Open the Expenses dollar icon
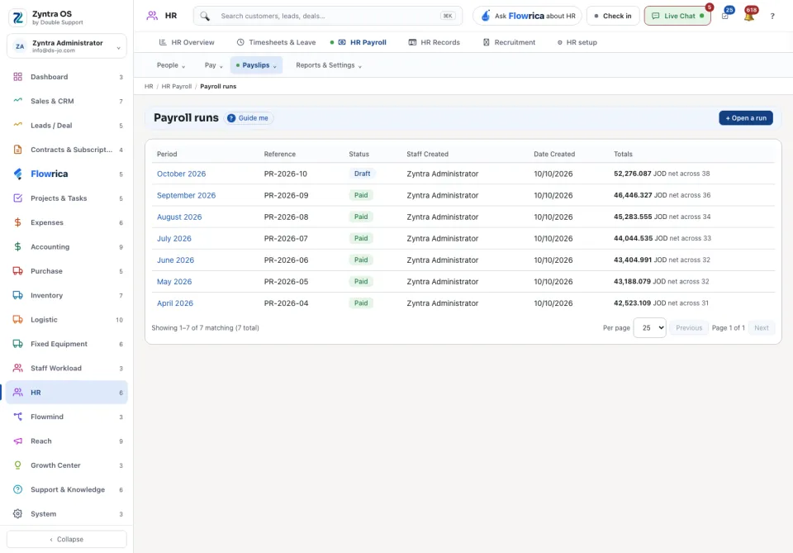Viewport: 793px width, 553px height. coord(17,222)
